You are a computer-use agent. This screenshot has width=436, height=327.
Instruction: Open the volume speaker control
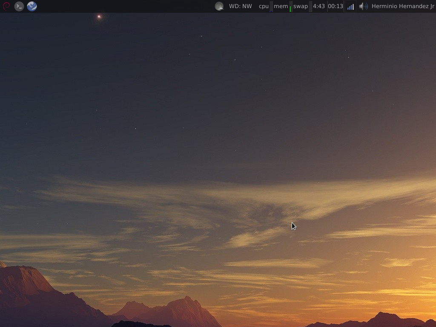(x=363, y=6)
